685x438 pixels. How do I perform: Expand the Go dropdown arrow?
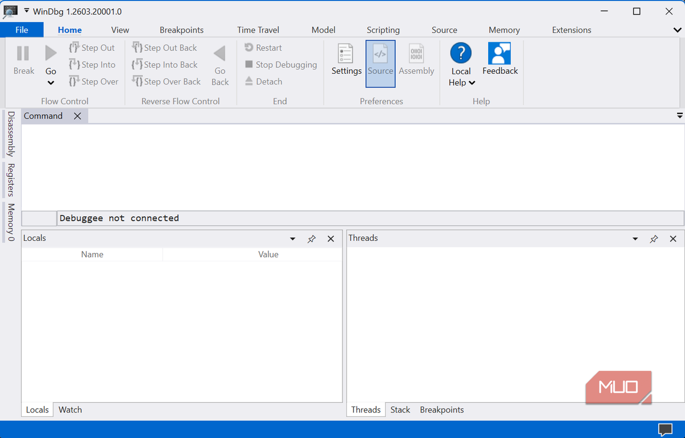(x=51, y=83)
